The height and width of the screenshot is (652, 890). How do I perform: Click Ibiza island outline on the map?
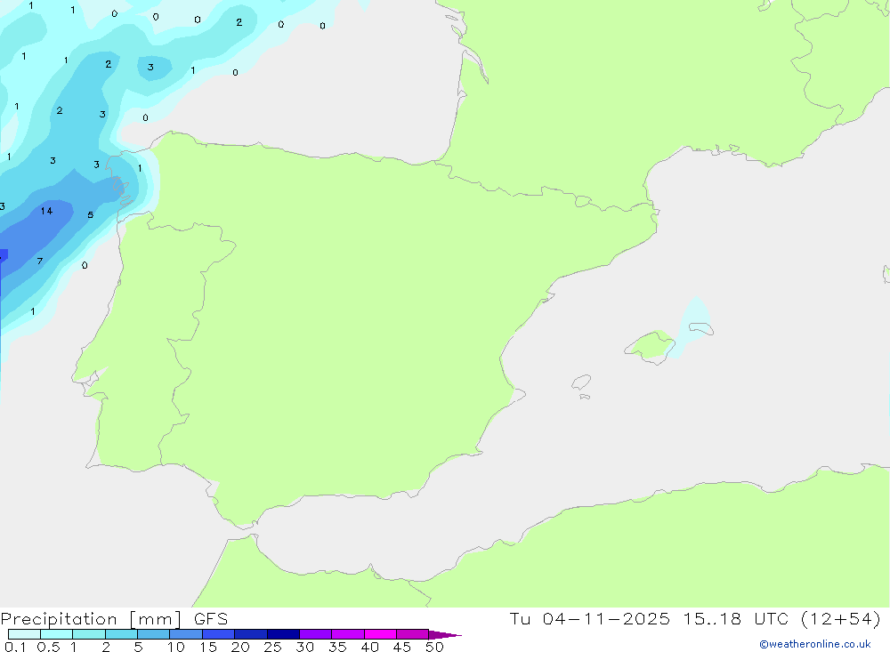pyautogui.click(x=581, y=382)
